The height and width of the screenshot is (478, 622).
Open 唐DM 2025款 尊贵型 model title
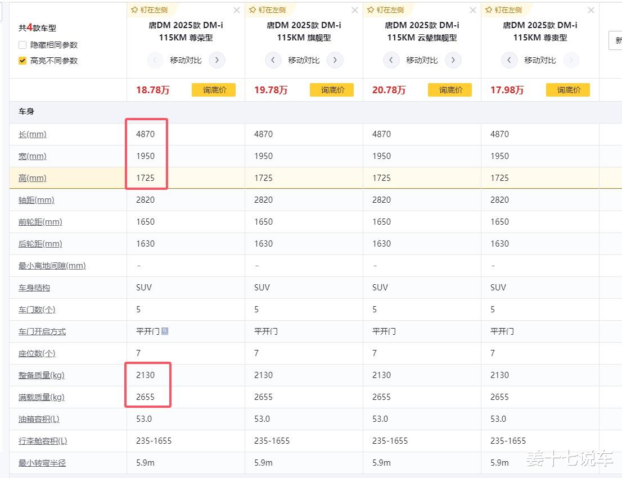pos(540,31)
